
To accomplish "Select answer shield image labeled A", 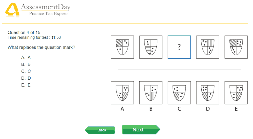I will pos(122,93).
